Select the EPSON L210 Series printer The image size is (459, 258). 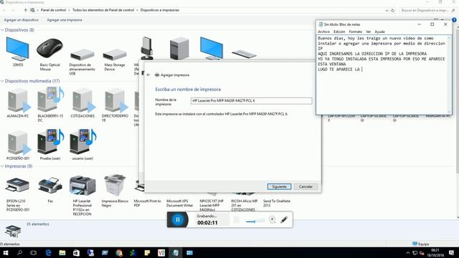click(x=17, y=185)
